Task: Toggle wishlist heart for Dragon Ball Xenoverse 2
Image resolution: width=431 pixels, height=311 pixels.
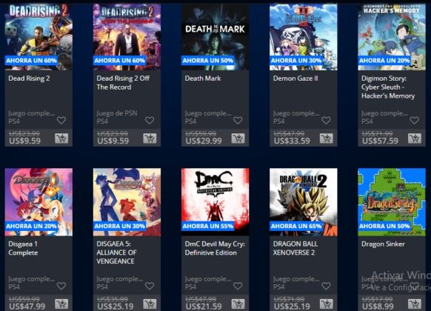Action: (x=326, y=286)
